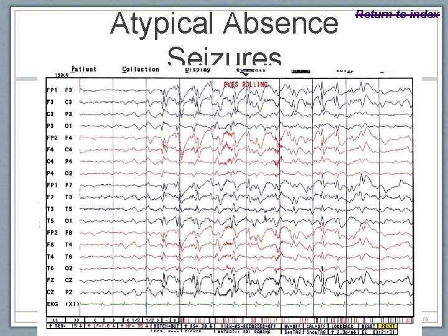Toggle the CAL=OFF calibration setting

pyautogui.click(x=315, y=326)
